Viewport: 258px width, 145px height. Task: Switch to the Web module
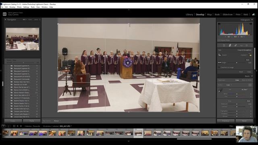click(246, 14)
